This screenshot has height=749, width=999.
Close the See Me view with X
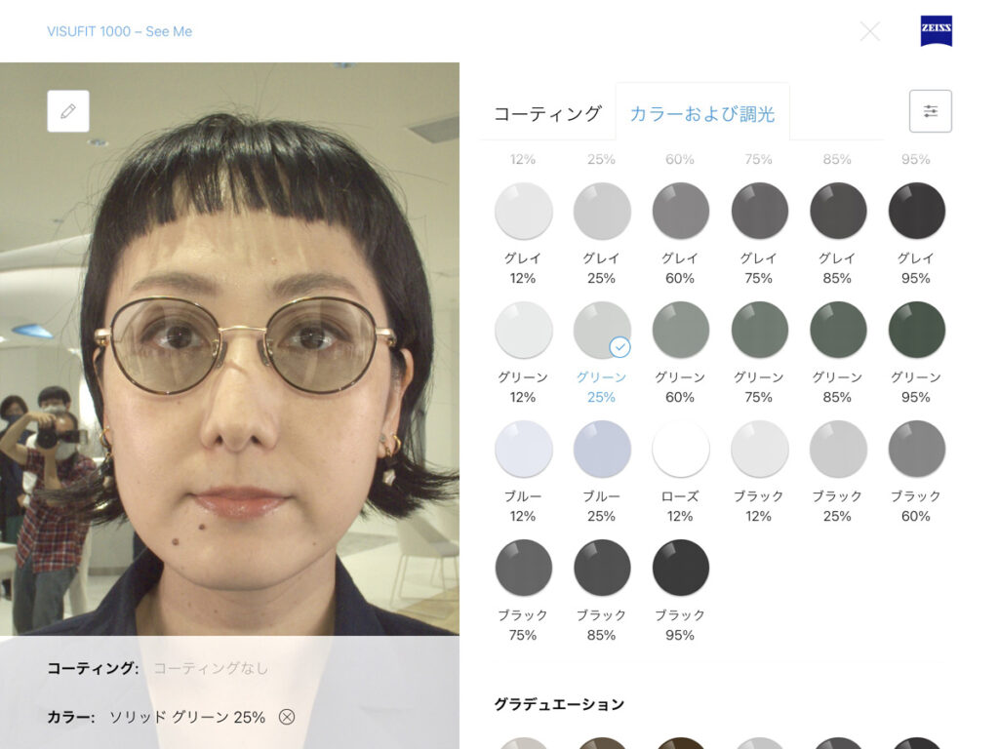click(869, 31)
